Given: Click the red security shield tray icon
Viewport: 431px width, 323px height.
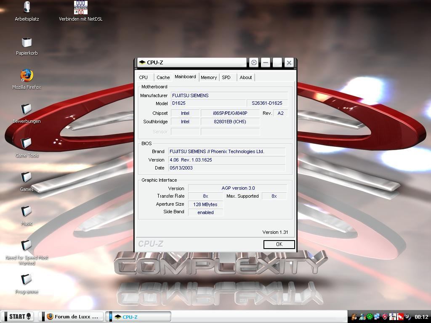Looking at the screenshot, I should coord(385,317).
